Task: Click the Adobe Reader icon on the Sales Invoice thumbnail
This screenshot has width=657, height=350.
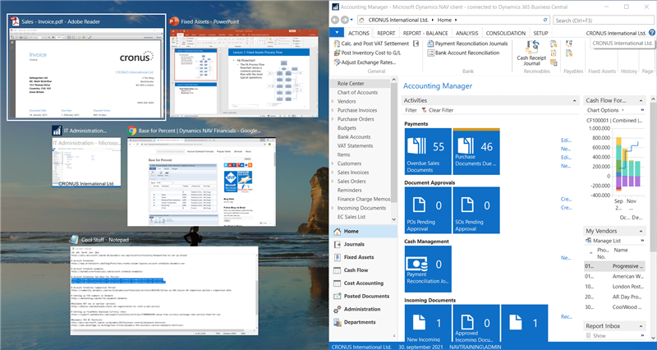Action: coord(15,21)
